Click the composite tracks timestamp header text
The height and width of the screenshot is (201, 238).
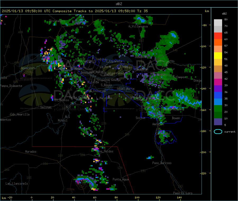click(x=75, y=11)
